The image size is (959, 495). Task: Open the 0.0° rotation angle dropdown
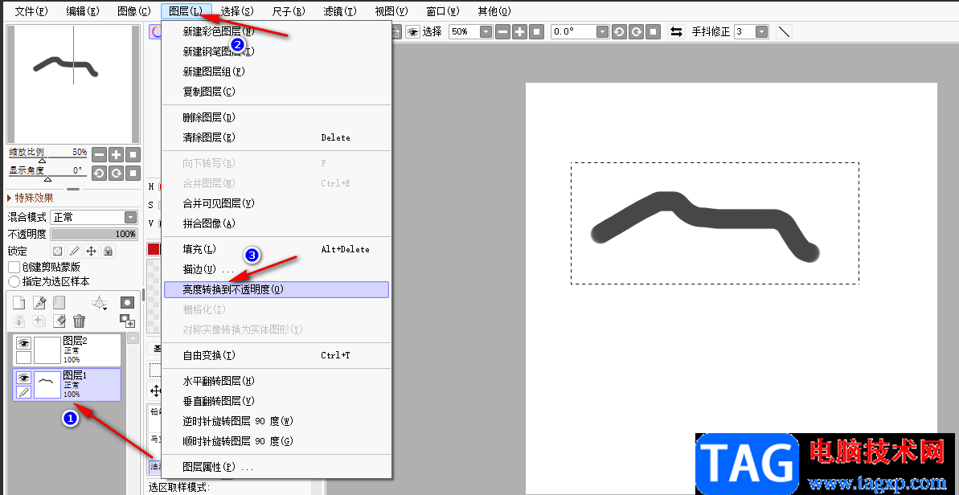point(602,32)
